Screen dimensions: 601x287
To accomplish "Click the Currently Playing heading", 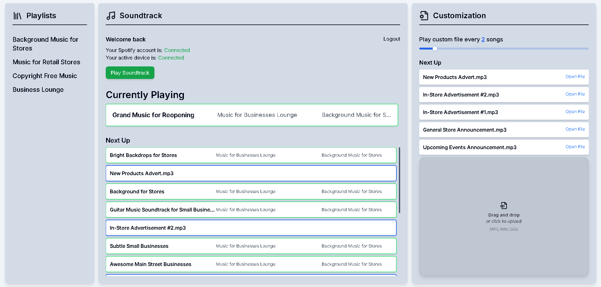I will (145, 95).
